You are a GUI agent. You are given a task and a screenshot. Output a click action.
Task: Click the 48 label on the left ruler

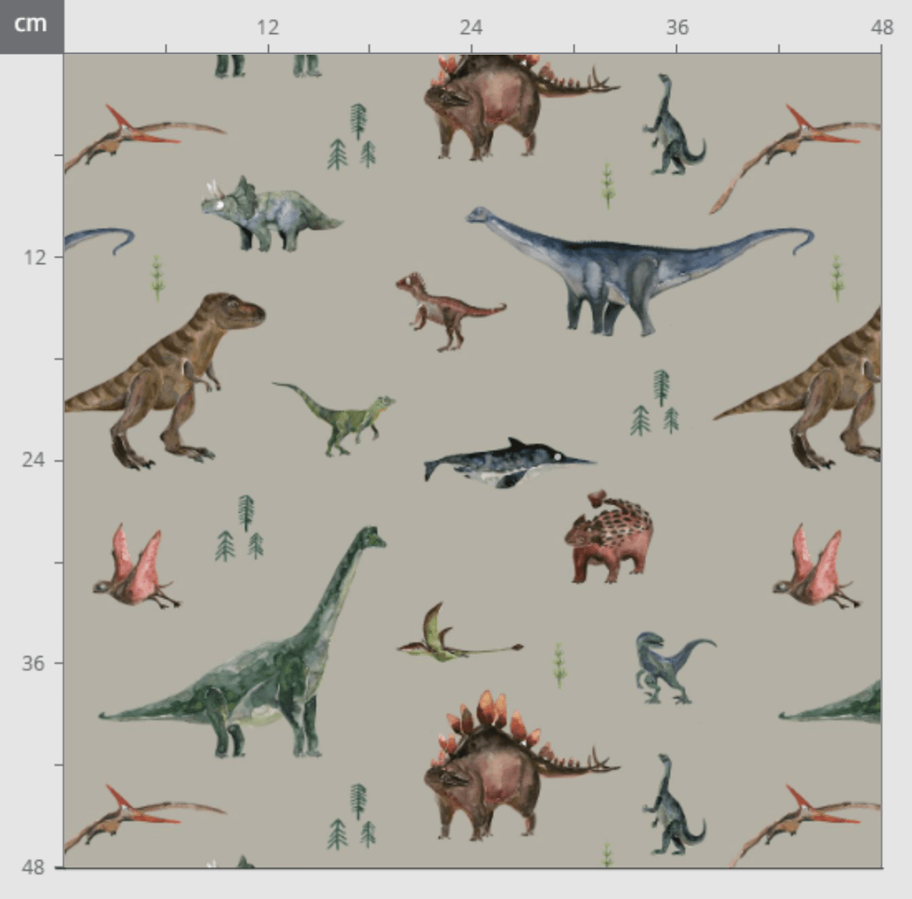[x=32, y=867]
